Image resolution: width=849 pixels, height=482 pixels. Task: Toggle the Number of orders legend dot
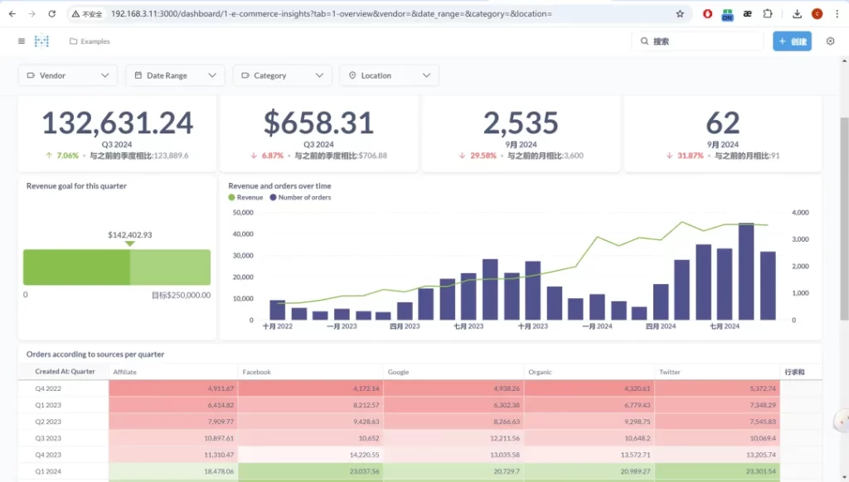coord(274,198)
